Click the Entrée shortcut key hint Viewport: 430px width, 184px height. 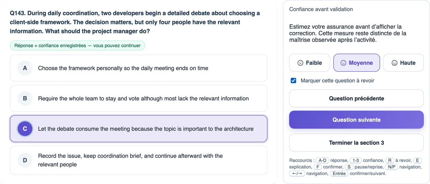click(339, 173)
